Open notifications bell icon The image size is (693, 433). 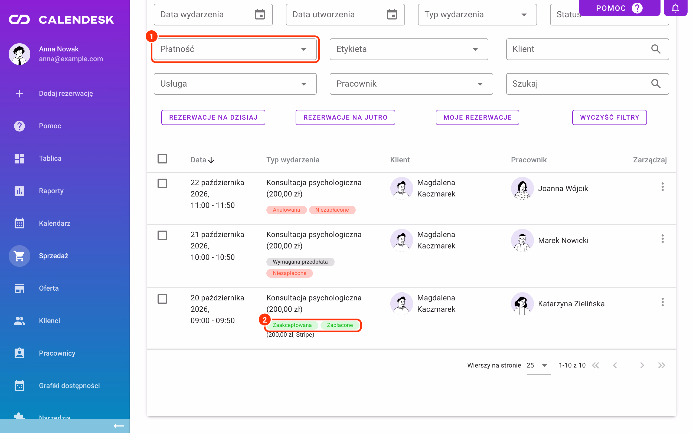[x=675, y=8]
